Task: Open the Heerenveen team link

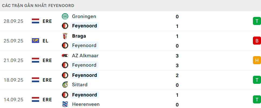Action: click(x=86, y=104)
